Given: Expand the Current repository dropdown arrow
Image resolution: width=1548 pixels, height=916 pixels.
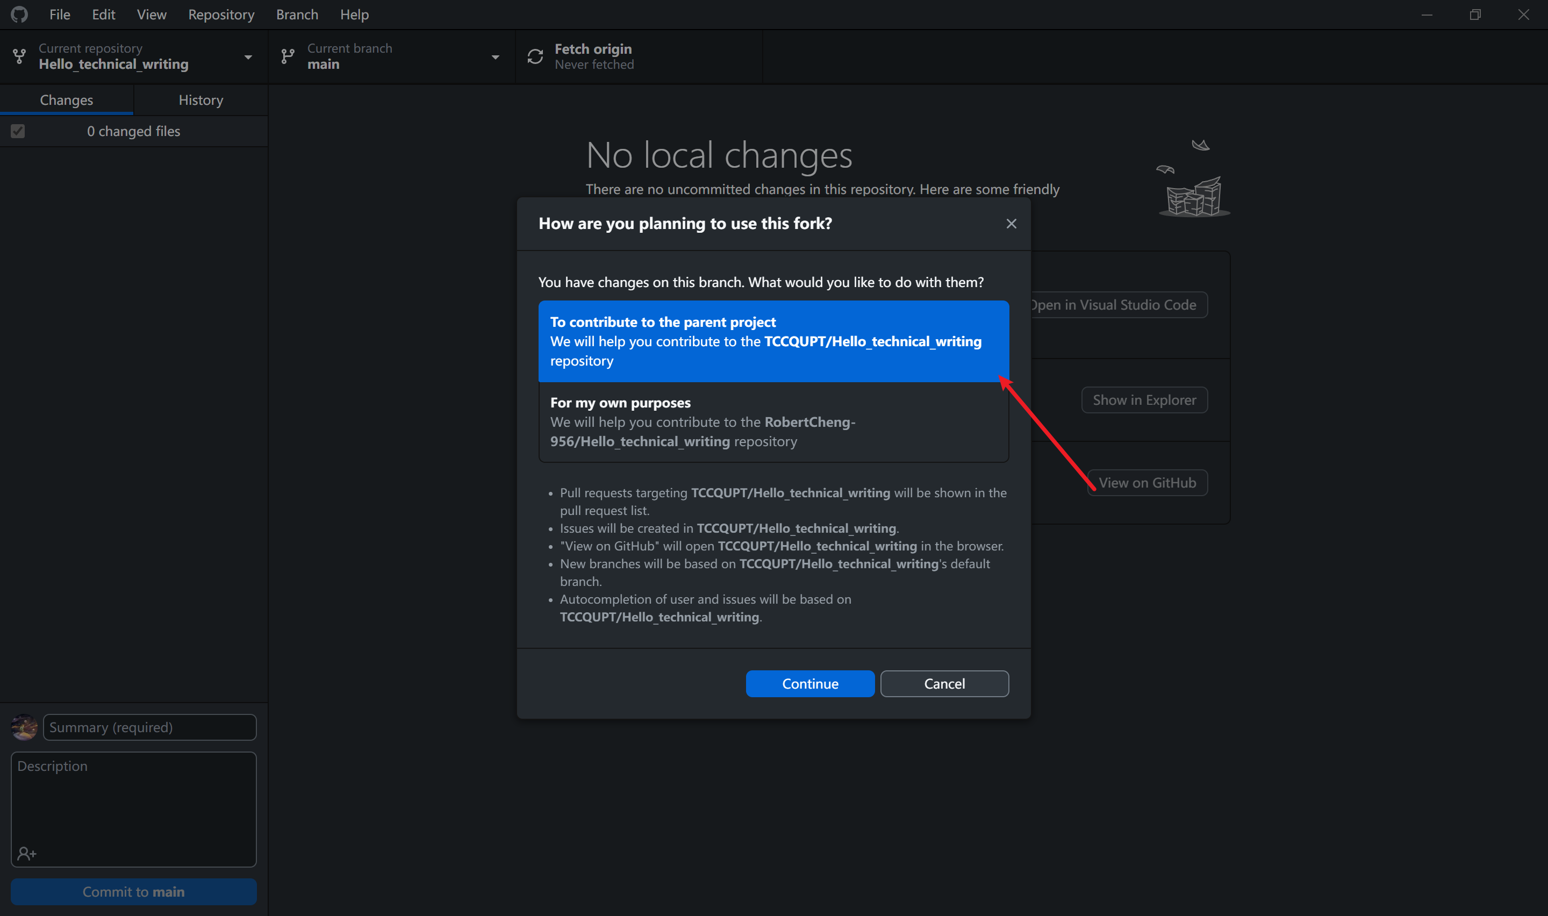Looking at the screenshot, I should 248,57.
